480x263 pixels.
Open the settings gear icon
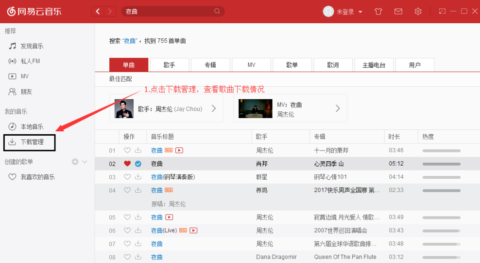click(418, 12)
